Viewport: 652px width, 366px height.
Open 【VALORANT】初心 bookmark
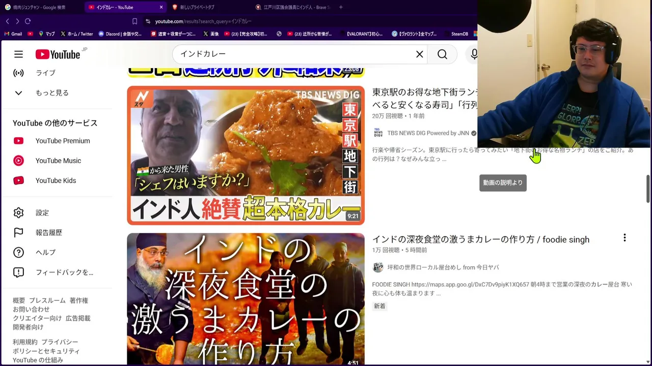(361, 34)
